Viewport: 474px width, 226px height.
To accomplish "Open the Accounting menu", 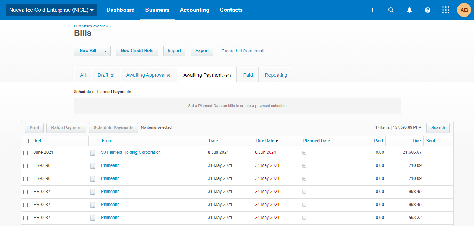I will click(x=194, y=10).
